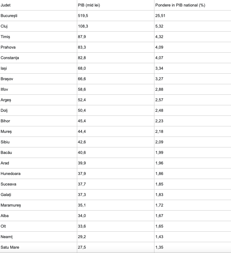Click the Cluj PIB value 108,3
231x253 pixels.
click(x=83, y=26)
